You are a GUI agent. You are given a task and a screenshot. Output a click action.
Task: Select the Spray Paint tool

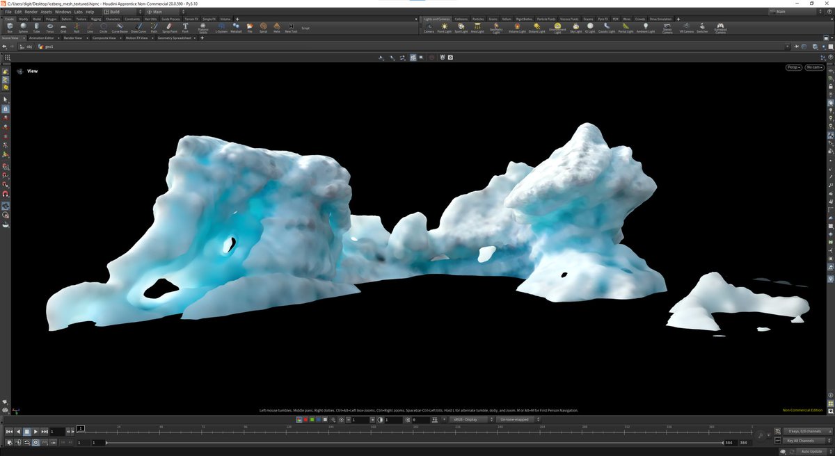tap(169, 28)
